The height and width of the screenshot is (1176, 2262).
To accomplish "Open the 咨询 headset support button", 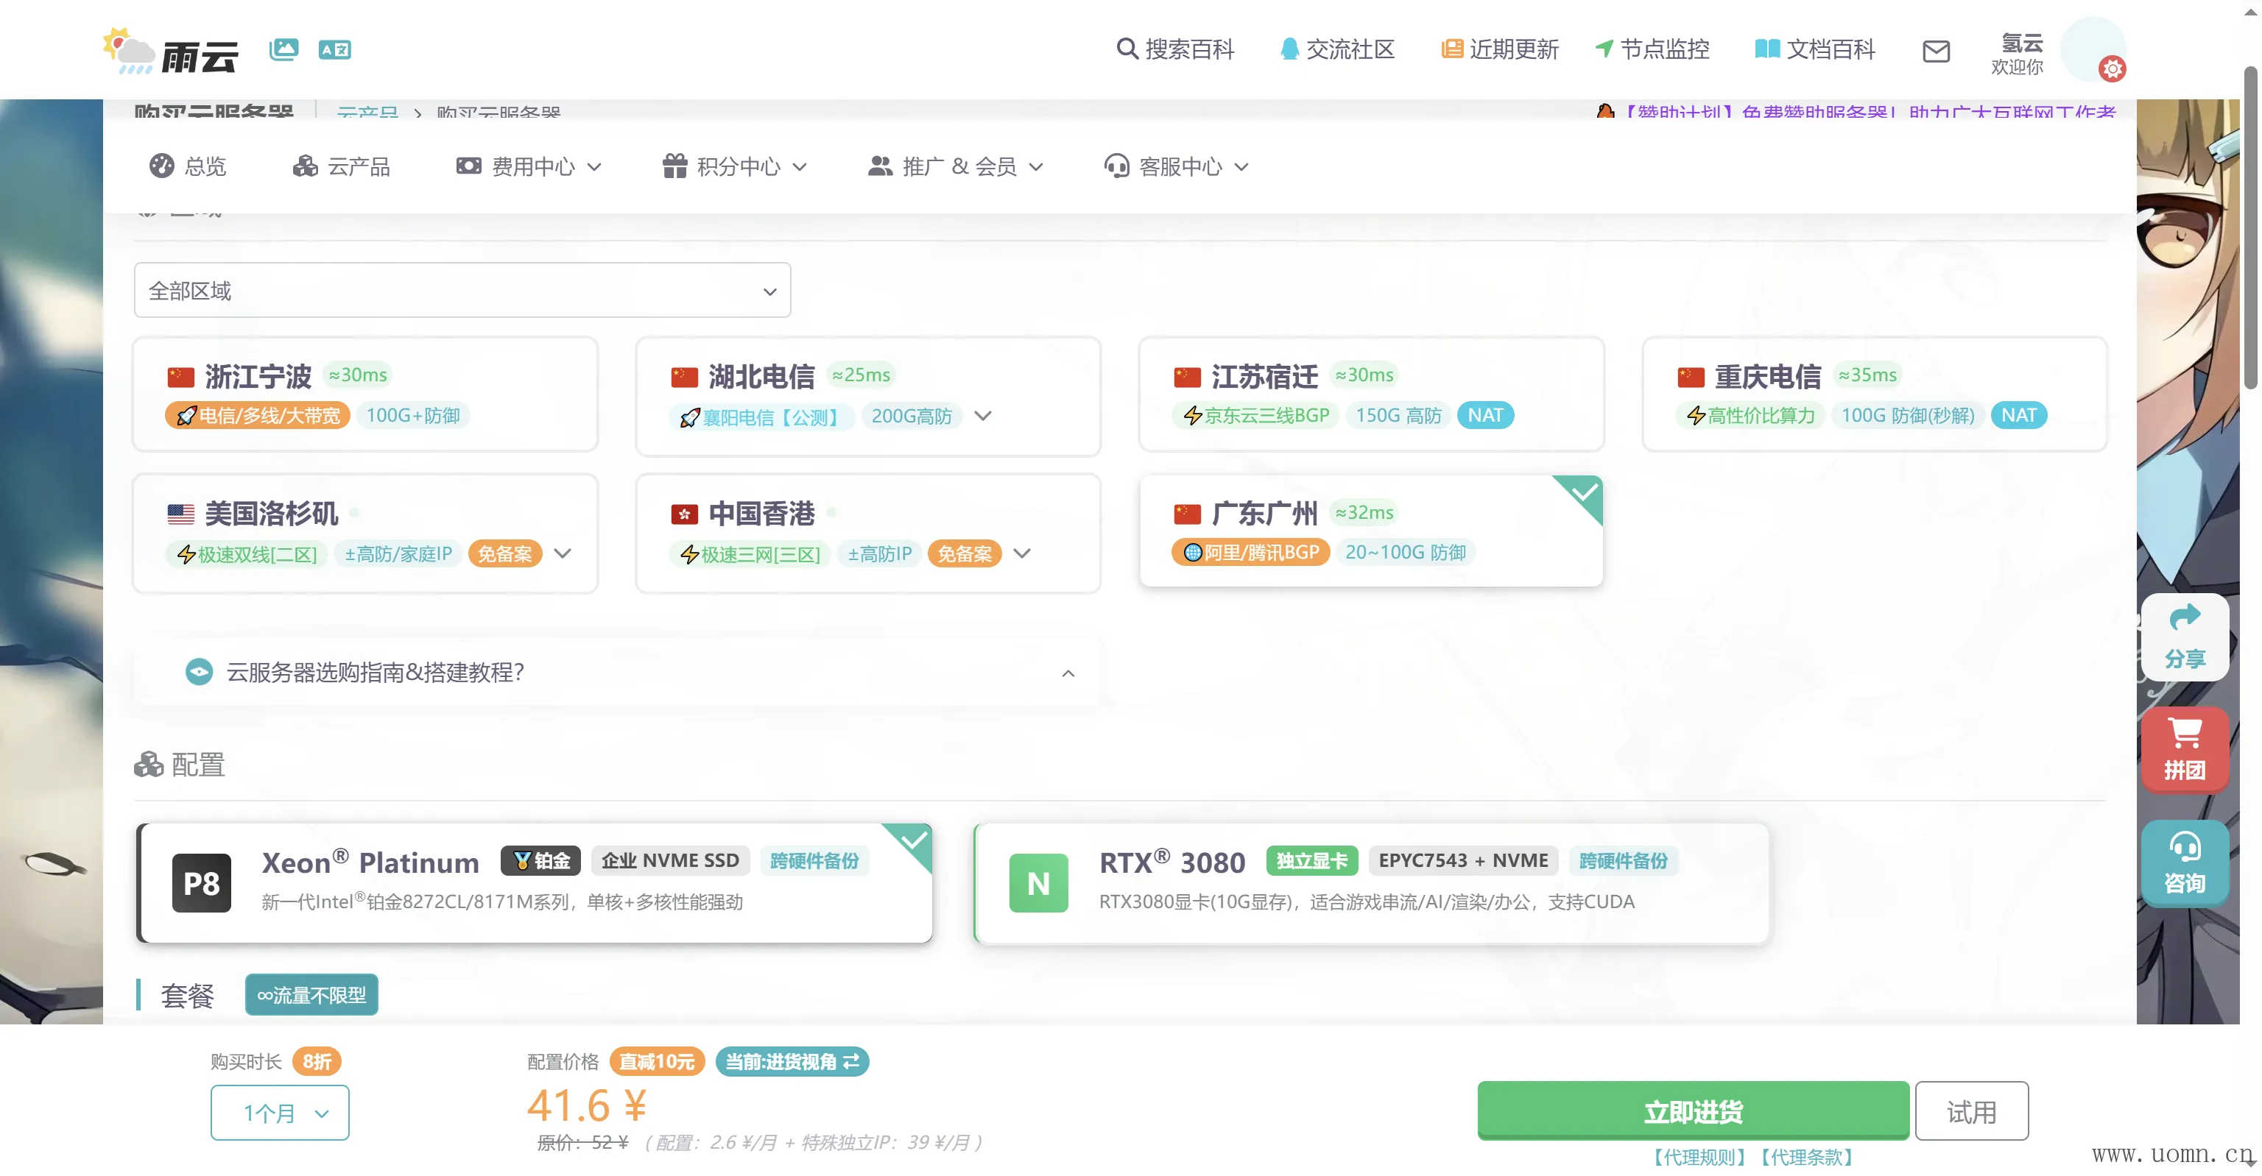I will point(2184,862).
